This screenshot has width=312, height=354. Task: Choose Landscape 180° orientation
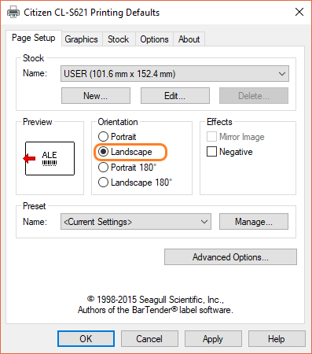pyautogui.click(x=135, y=183)
